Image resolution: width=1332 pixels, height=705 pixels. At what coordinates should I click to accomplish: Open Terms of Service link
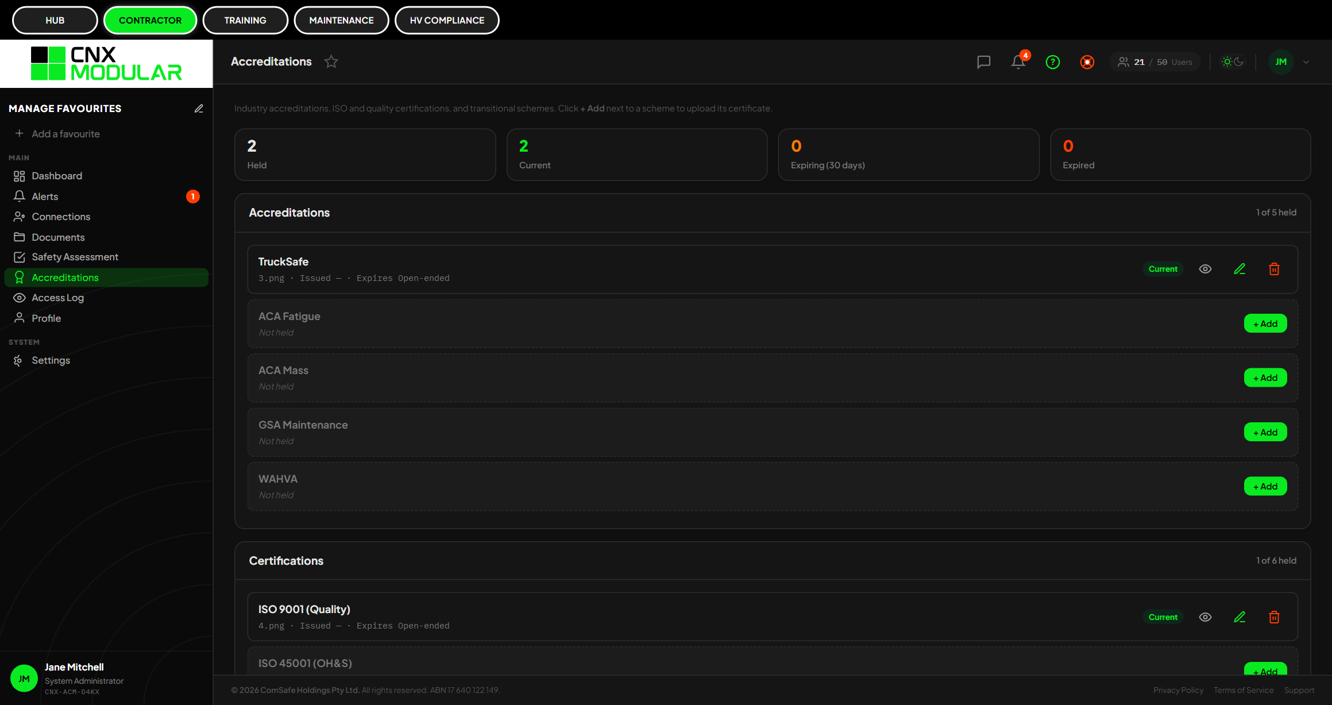click(x=1244, y=690)
